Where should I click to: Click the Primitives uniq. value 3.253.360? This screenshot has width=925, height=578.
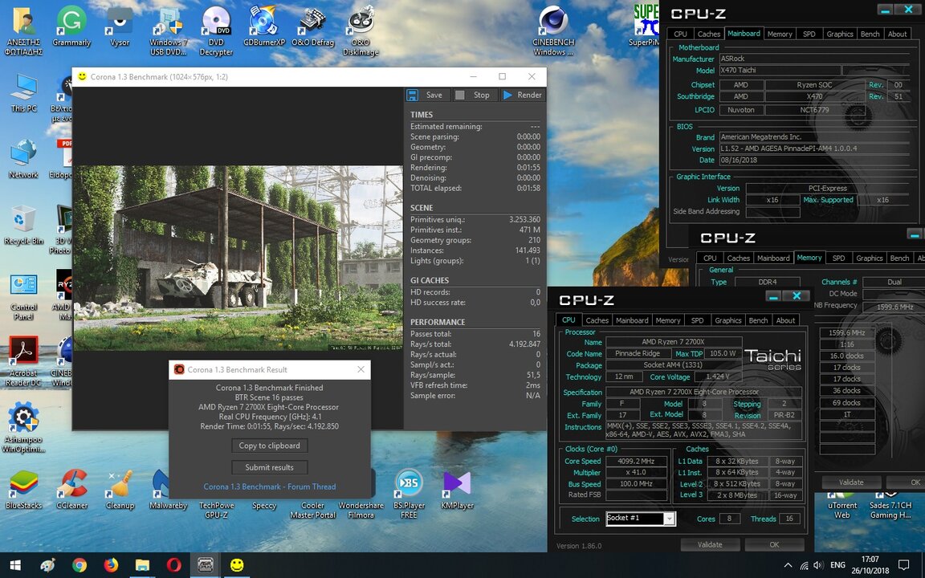click(524, 219)
